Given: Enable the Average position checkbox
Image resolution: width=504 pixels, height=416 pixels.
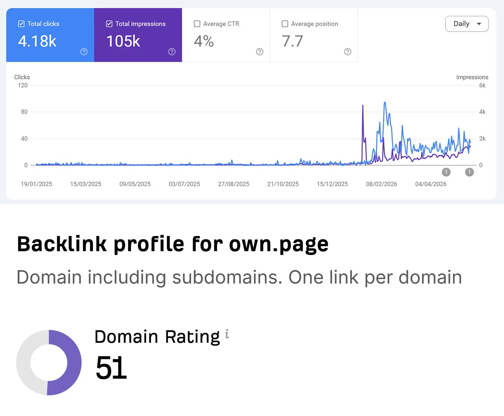Looking at the screenshot, I should click(285, 24).
